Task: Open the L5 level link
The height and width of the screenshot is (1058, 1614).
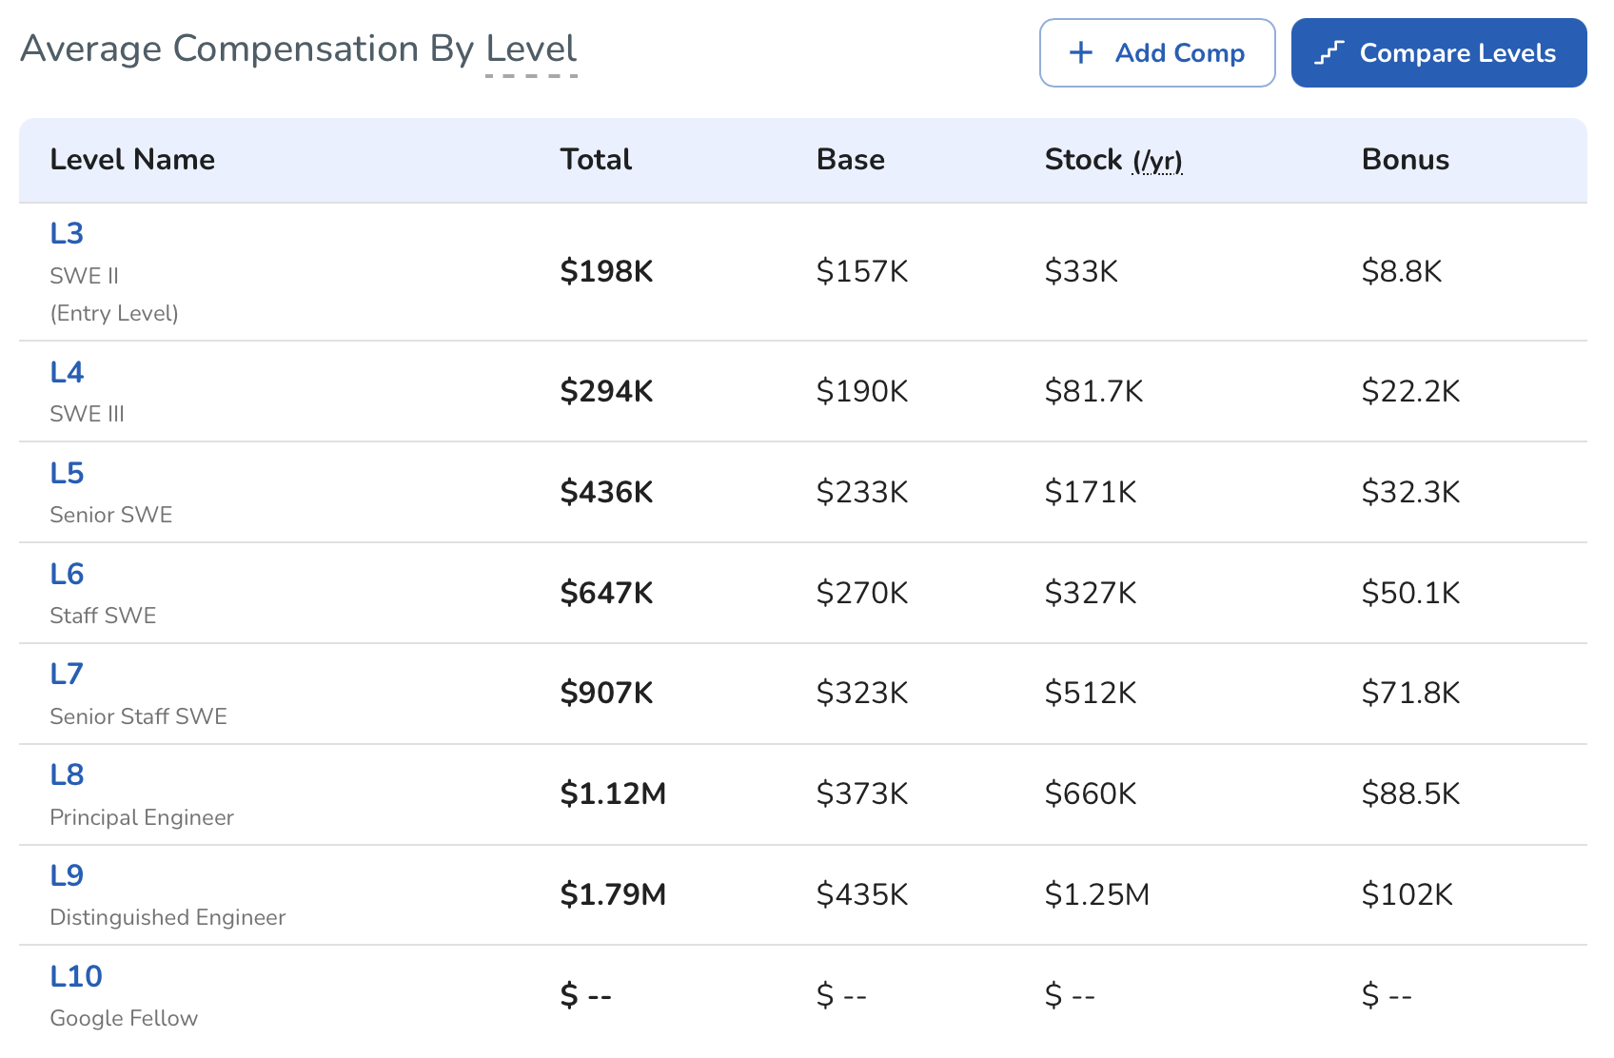Action: 67,473
